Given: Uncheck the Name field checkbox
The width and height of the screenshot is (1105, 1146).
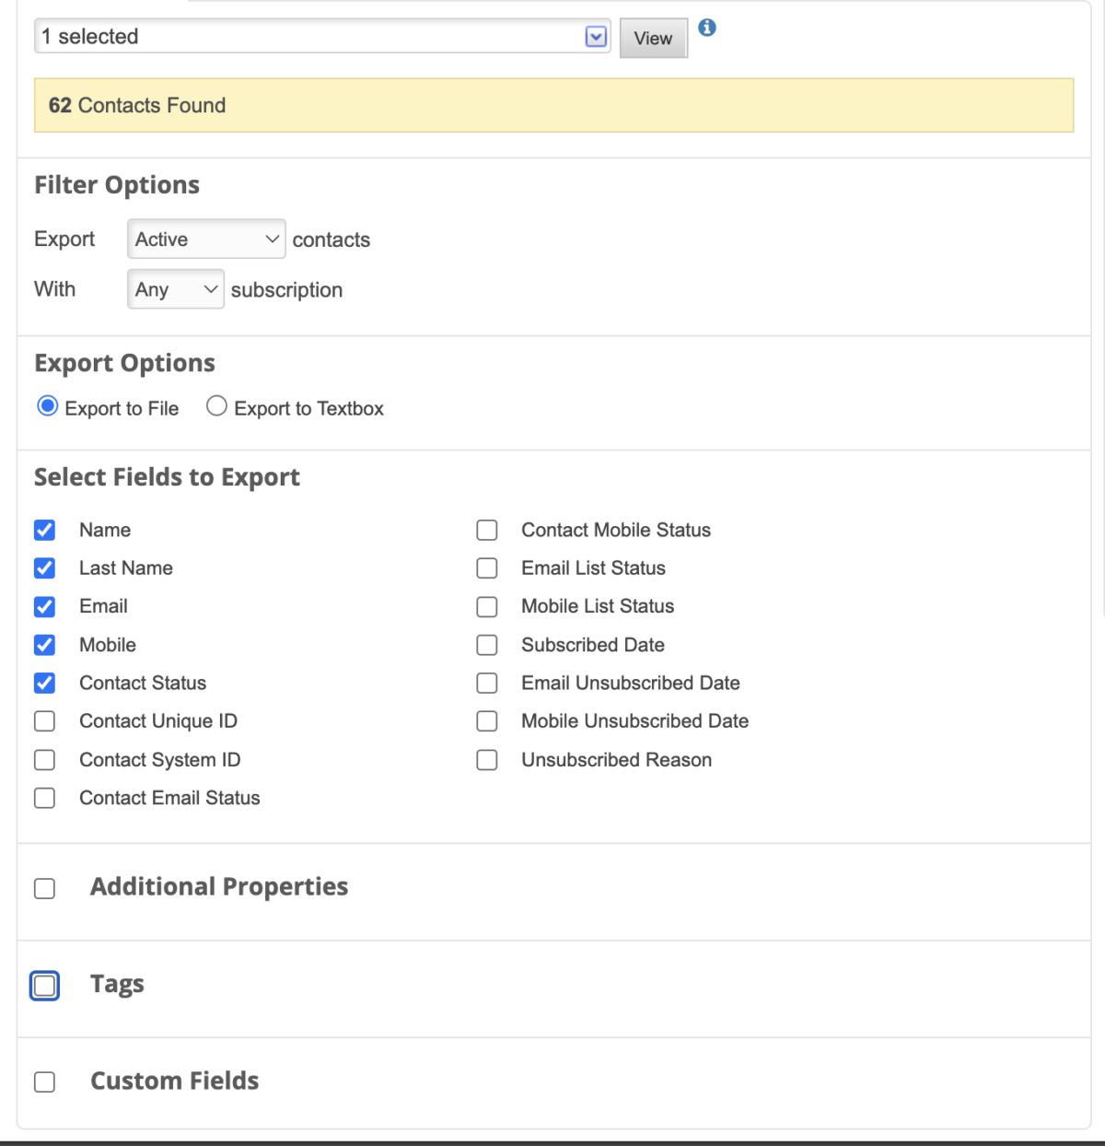Looking at the screenshot, I should click(44, 530).
